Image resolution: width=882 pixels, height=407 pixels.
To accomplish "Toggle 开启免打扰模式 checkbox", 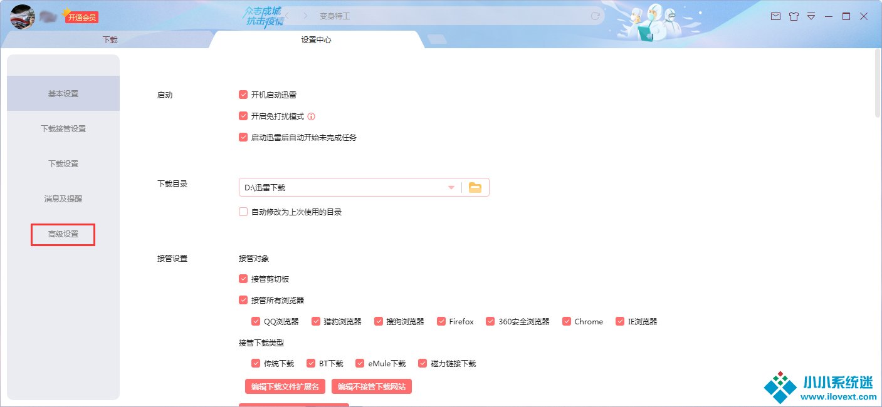I will point(243,116).
